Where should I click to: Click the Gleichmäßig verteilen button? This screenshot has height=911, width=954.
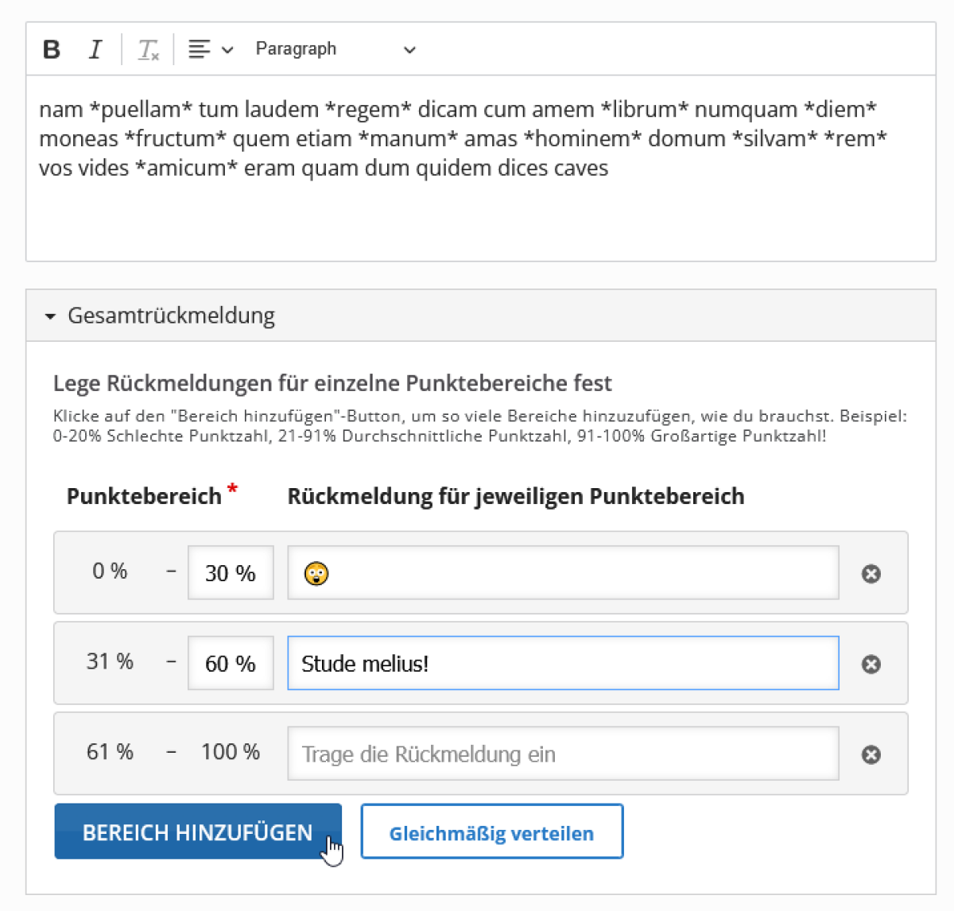[x=491, y=832]
